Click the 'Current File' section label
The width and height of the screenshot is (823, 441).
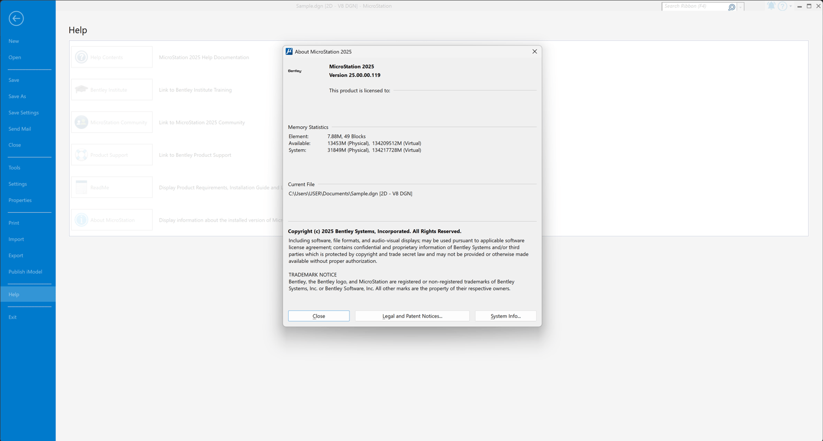click(301, 184)
